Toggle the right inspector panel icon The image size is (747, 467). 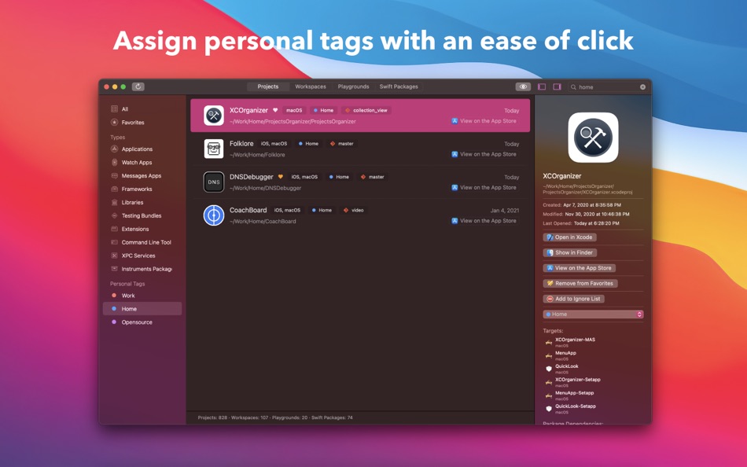[x=557, y=86]
